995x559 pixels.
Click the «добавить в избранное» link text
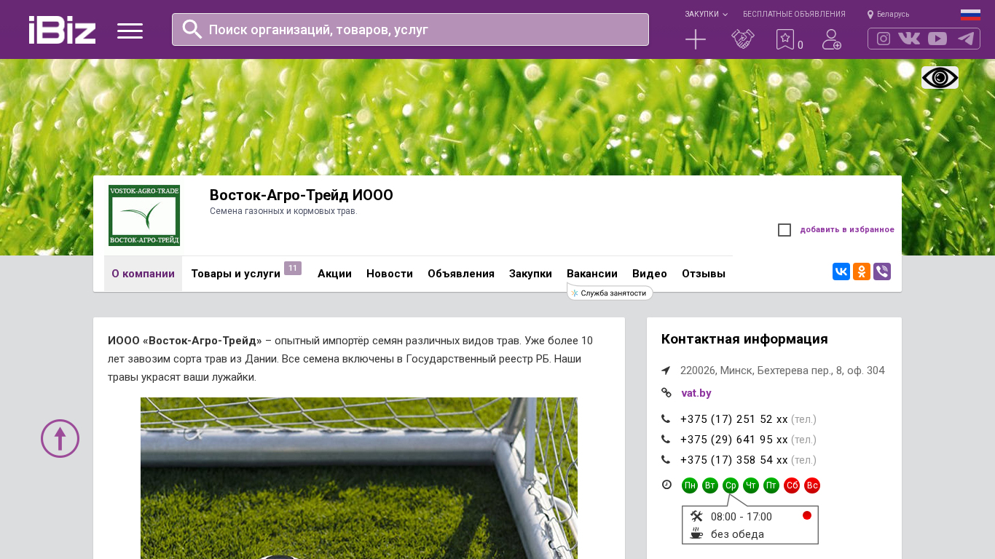tap(847, 230)
